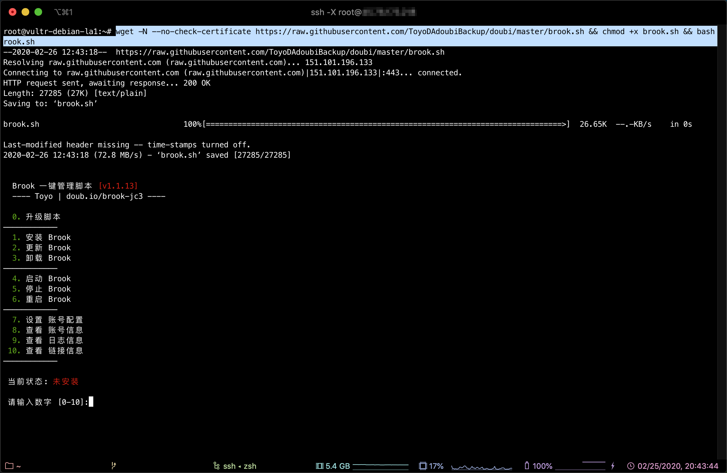The width and height of the screenshot is (727, 473).
Task: Click menu option 0. 升级脚本
Action: 36,217
